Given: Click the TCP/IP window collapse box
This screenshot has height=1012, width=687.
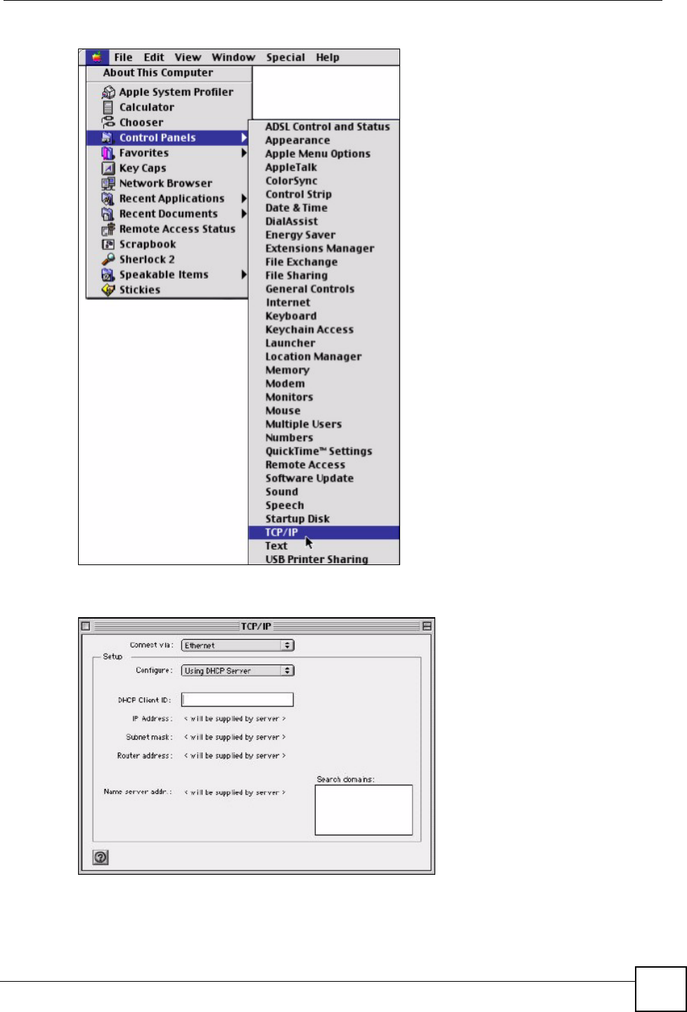Looking at the screenshot, I should pyautogui.click(x=427, y=626).
